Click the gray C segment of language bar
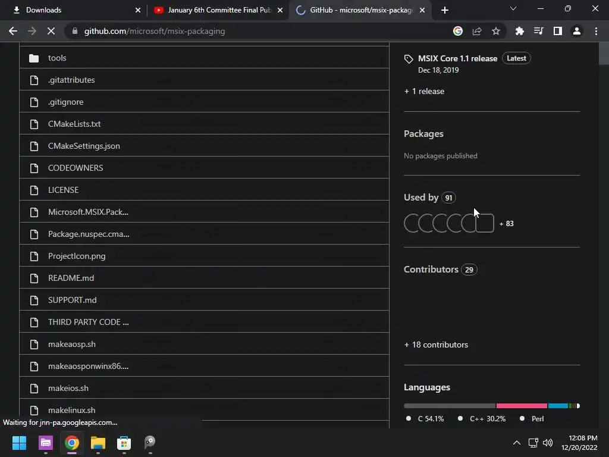 pos(450,406)
